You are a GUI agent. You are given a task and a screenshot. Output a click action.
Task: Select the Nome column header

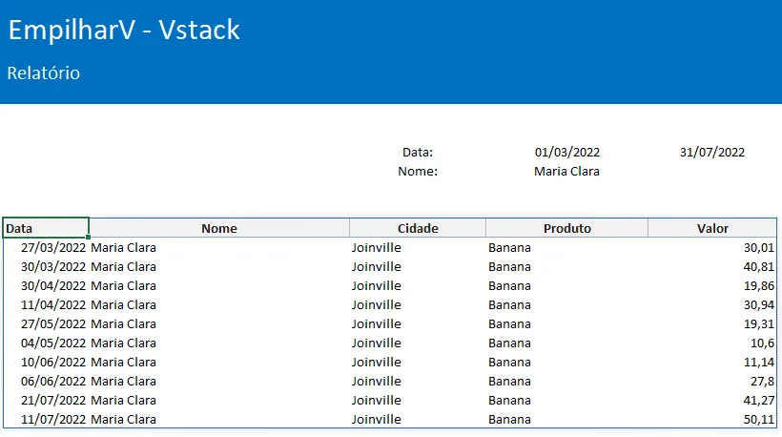(219, 228)
